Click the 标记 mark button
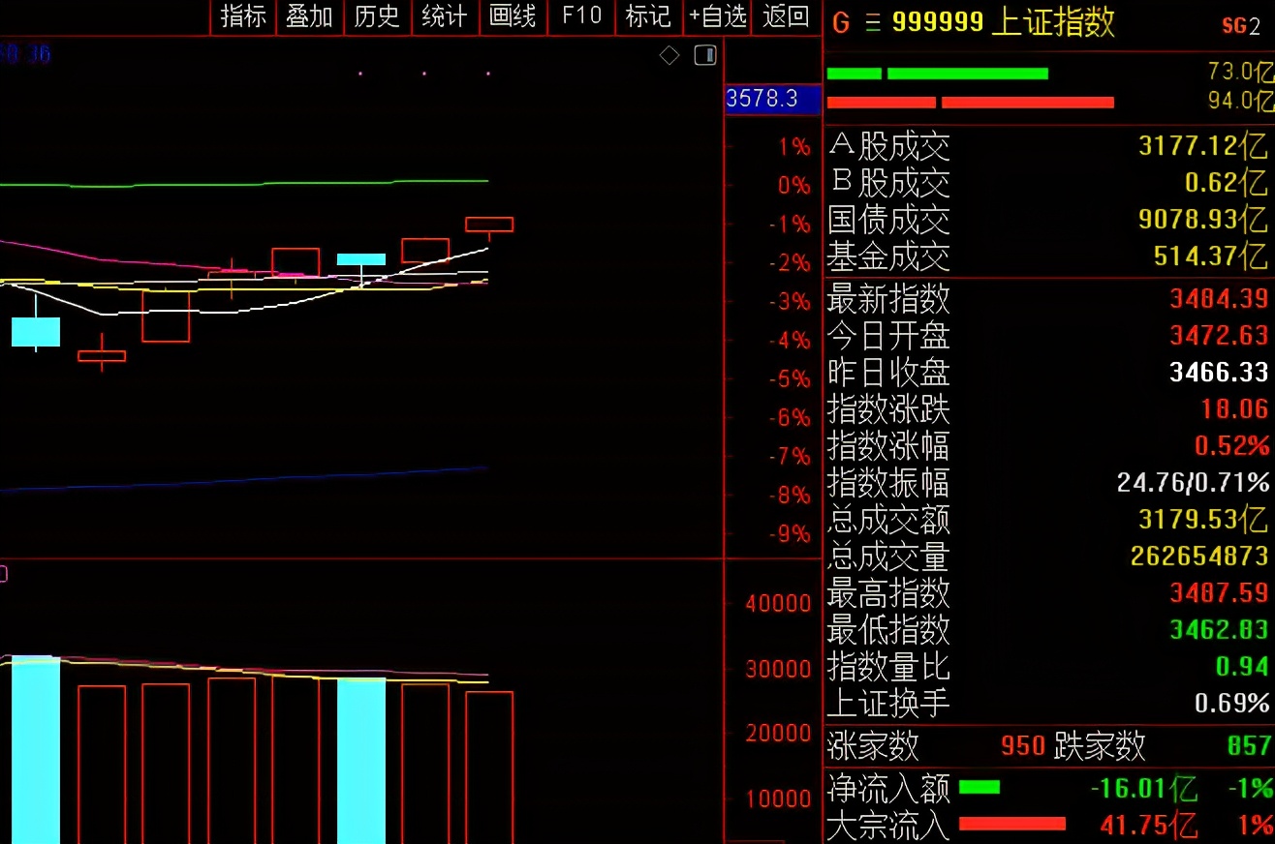This screenshot has width=1275, height=844. pyautogui.click(x=647, y=16)
